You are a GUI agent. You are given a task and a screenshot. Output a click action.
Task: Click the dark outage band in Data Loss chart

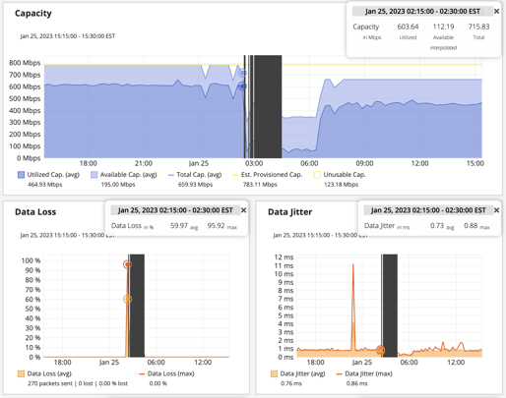click(x=137, y=306)
